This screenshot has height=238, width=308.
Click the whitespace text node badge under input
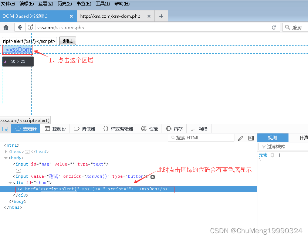tap(18, 171)
